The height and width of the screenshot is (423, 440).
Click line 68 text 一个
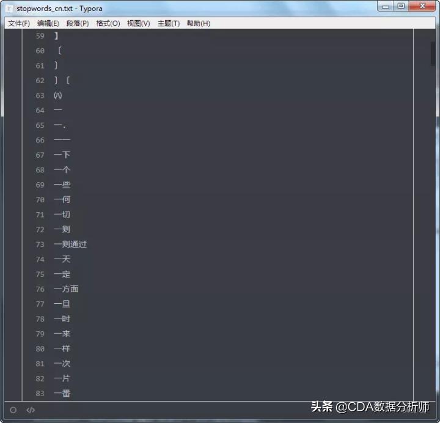[x=62, y=169]
